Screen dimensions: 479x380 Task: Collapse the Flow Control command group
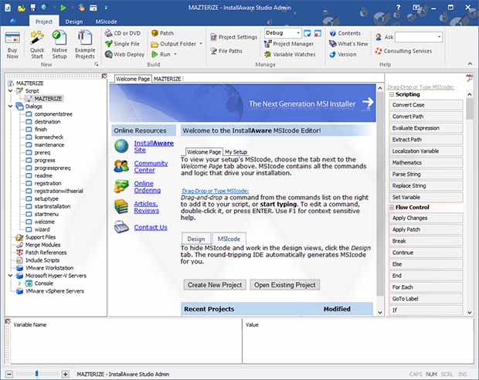pyautogui.click(x=392, y=208)
